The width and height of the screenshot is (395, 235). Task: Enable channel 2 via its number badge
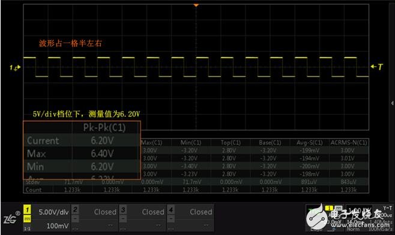click(75, 210)
